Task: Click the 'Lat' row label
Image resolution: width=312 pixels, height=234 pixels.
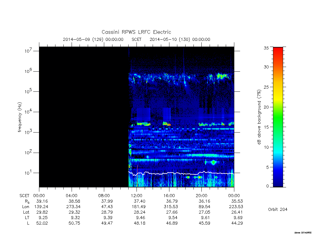Action: [x=26, y=212]
